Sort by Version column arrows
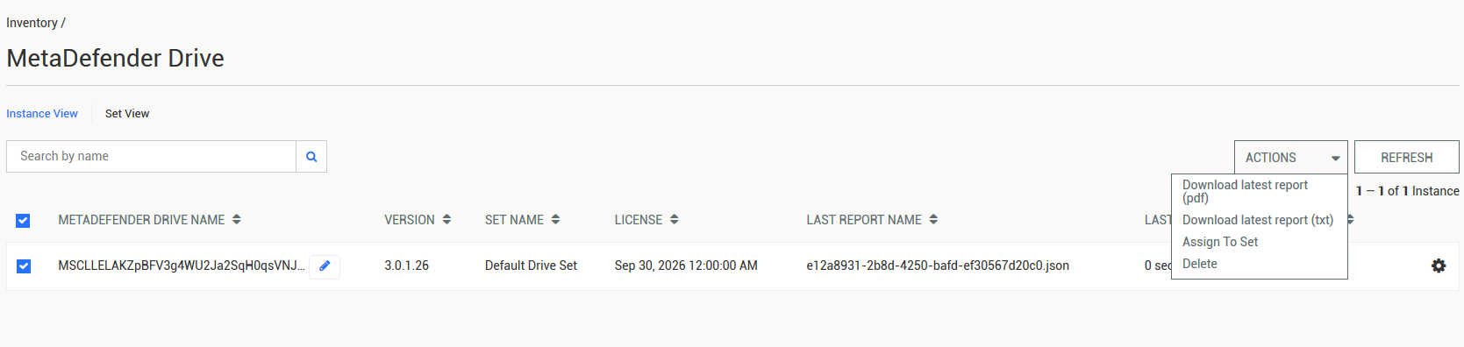Screen dimensions: 1464x347 [446, 220]
